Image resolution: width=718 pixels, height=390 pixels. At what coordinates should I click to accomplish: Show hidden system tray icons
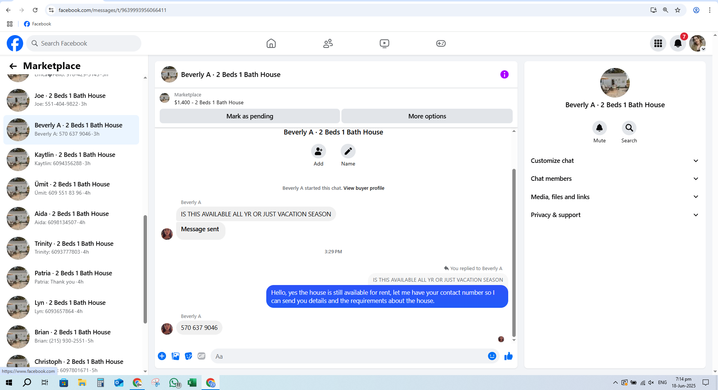coord(615,383)
